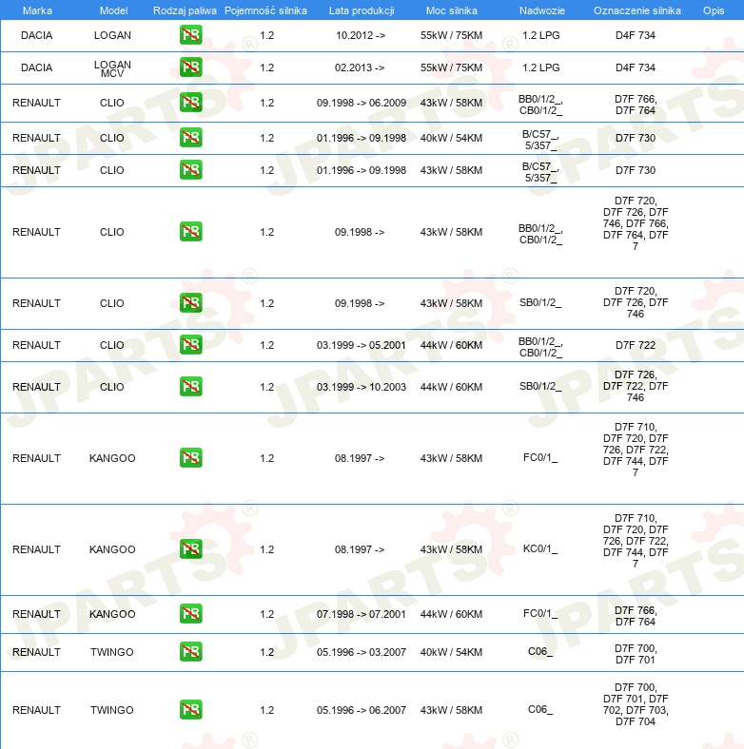
Task: Click fuel icon in KANGOO KC0/1_ row
Action: point(191,549)
